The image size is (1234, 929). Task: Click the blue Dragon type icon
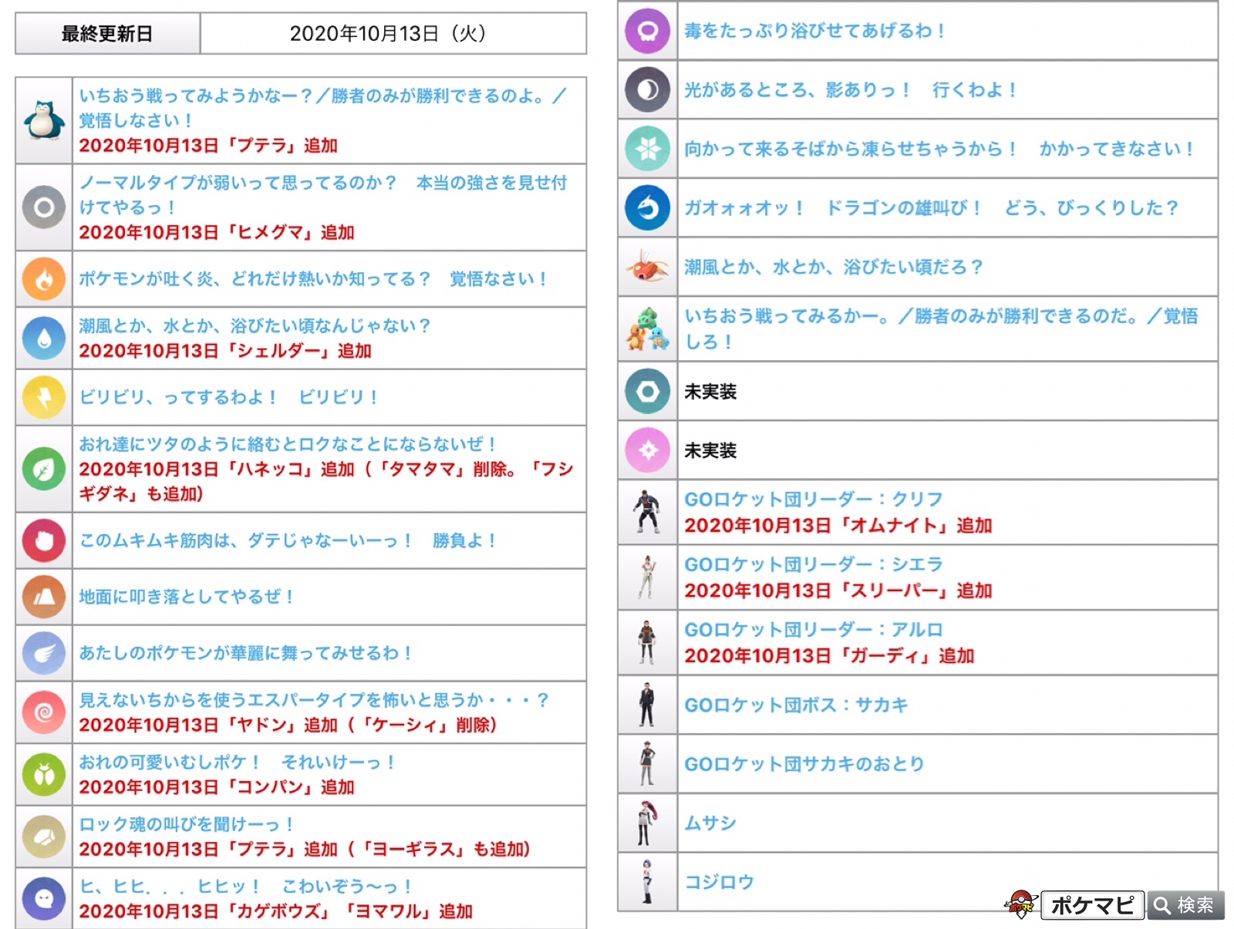(x=648, y=208)
